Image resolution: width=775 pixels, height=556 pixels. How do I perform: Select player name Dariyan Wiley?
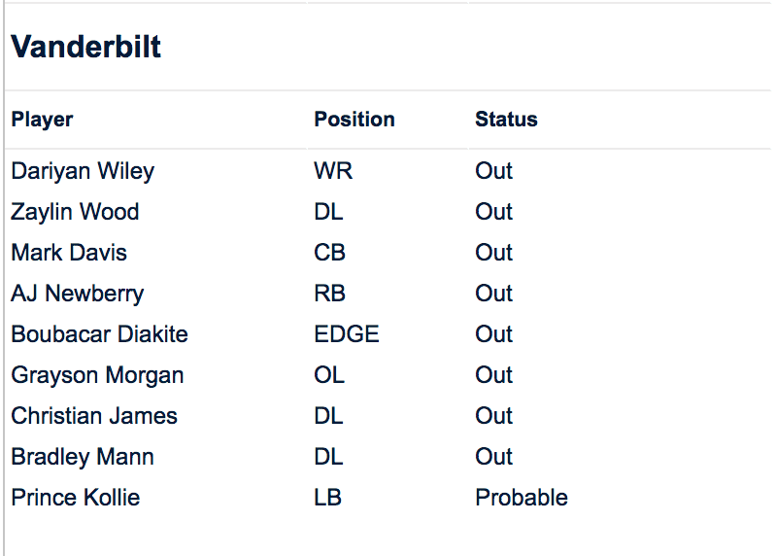point(83,171)
